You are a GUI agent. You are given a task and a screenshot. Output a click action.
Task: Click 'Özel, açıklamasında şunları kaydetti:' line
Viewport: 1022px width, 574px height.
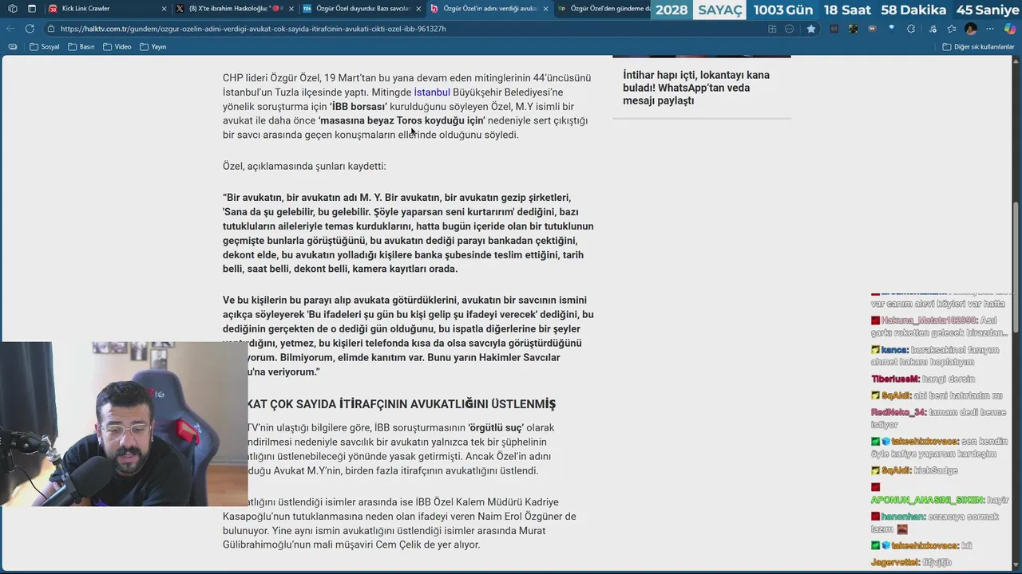tap(304, 167)
